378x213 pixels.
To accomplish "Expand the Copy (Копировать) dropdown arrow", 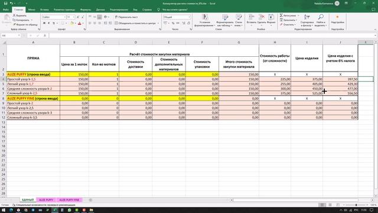I will coord(31,20).
